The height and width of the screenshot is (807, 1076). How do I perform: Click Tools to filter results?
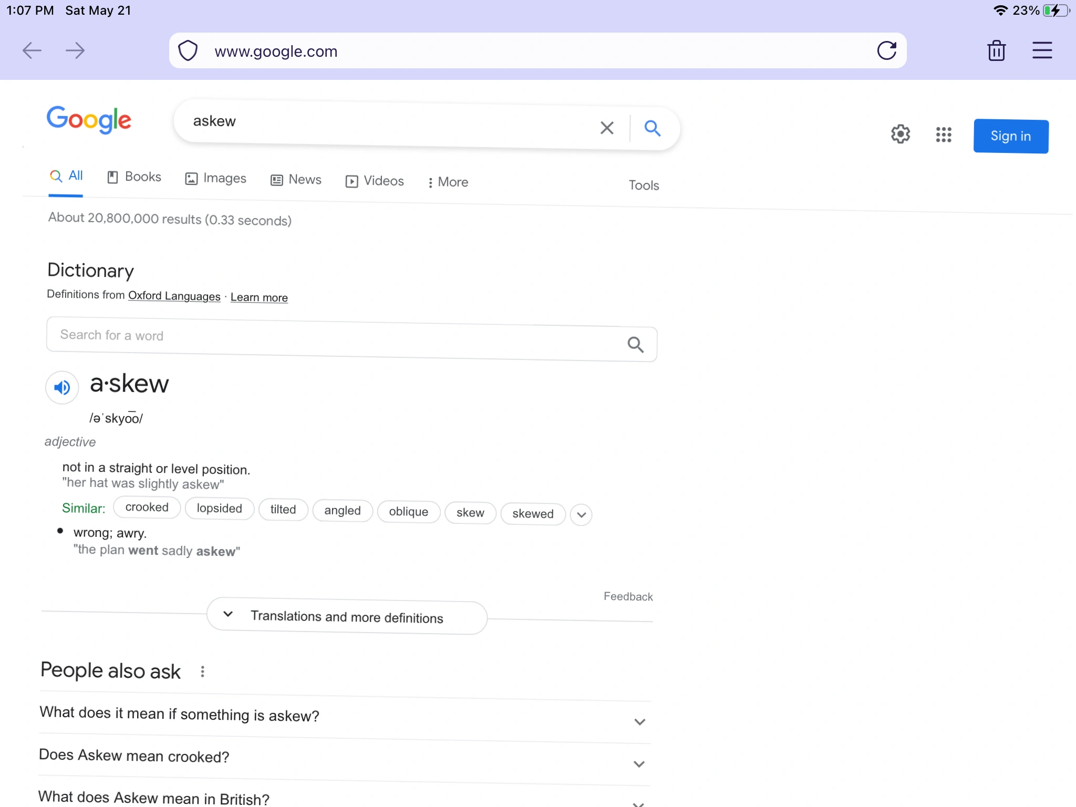coord(644,185)
